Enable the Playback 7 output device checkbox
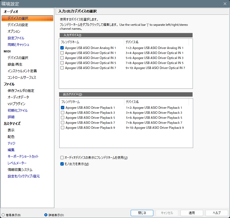Viewport: 230px width, 218px height. click(62, 123)
